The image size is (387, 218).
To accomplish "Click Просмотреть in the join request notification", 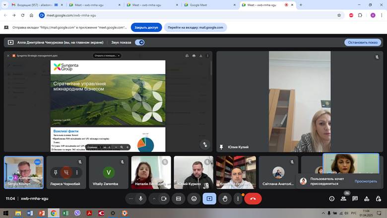I will [365, 181].
